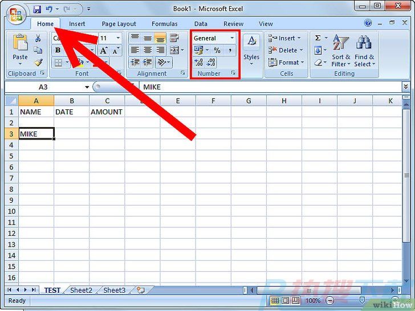Insert AutoSum with sigma icon
Screen dimensions: 415x311
318,38
